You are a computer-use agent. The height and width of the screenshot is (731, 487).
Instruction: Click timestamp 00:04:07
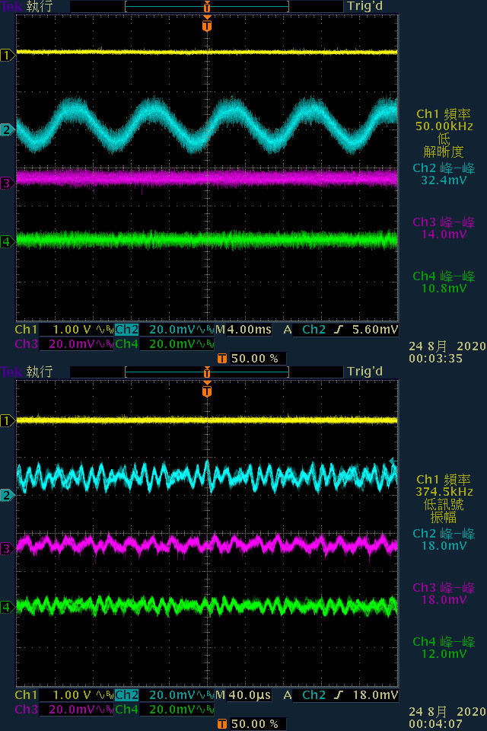[x=435, y=724]
